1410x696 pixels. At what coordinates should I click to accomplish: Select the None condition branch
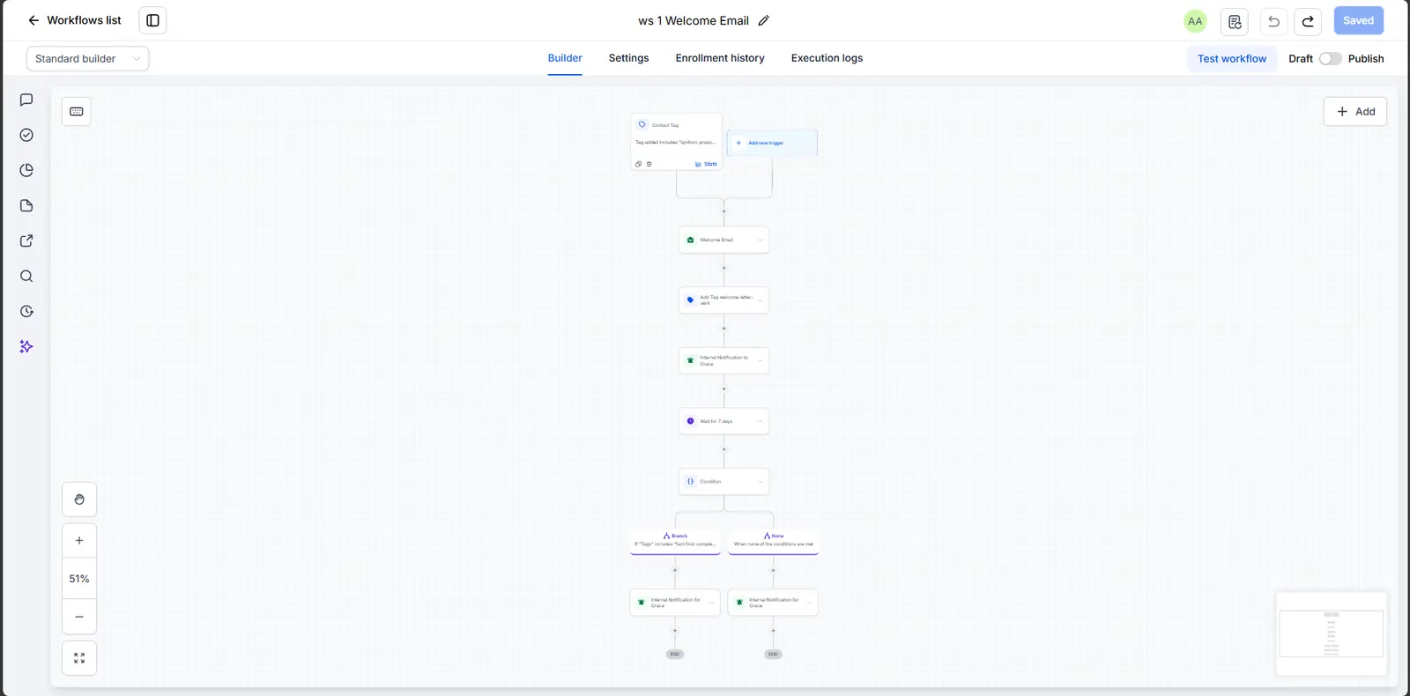774,541
